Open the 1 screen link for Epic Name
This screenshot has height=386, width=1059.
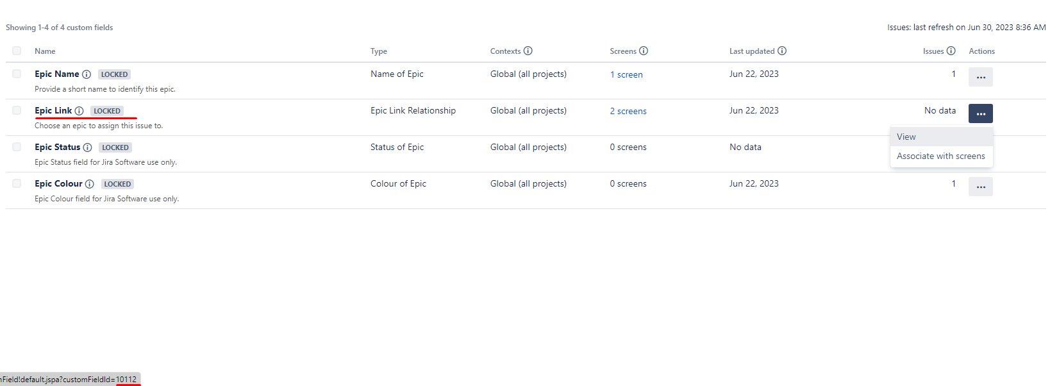[626, 74]
